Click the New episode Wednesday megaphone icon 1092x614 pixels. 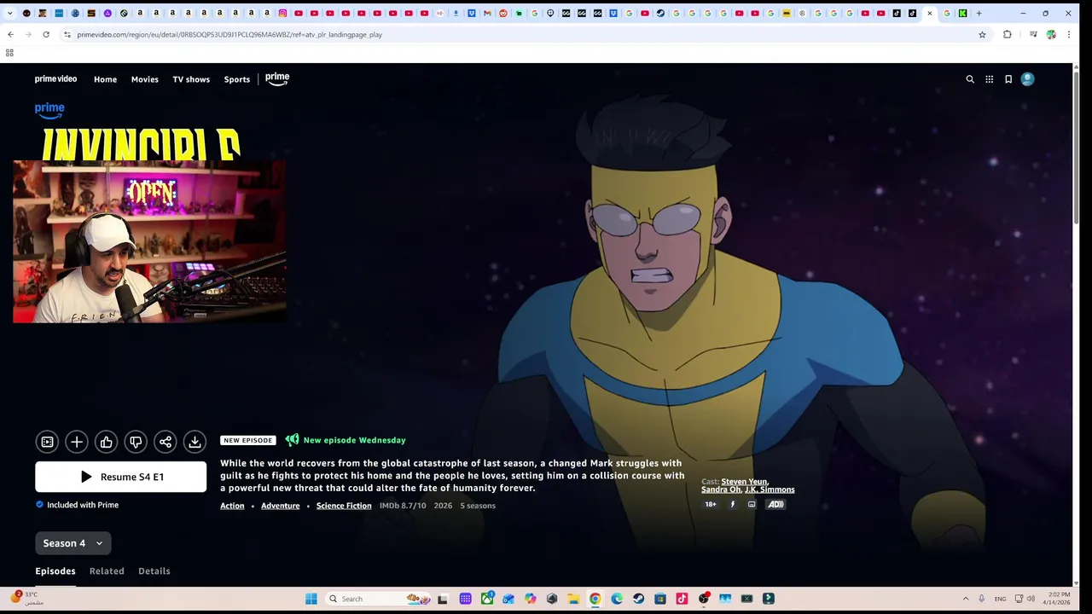click(x=293, y=440)
